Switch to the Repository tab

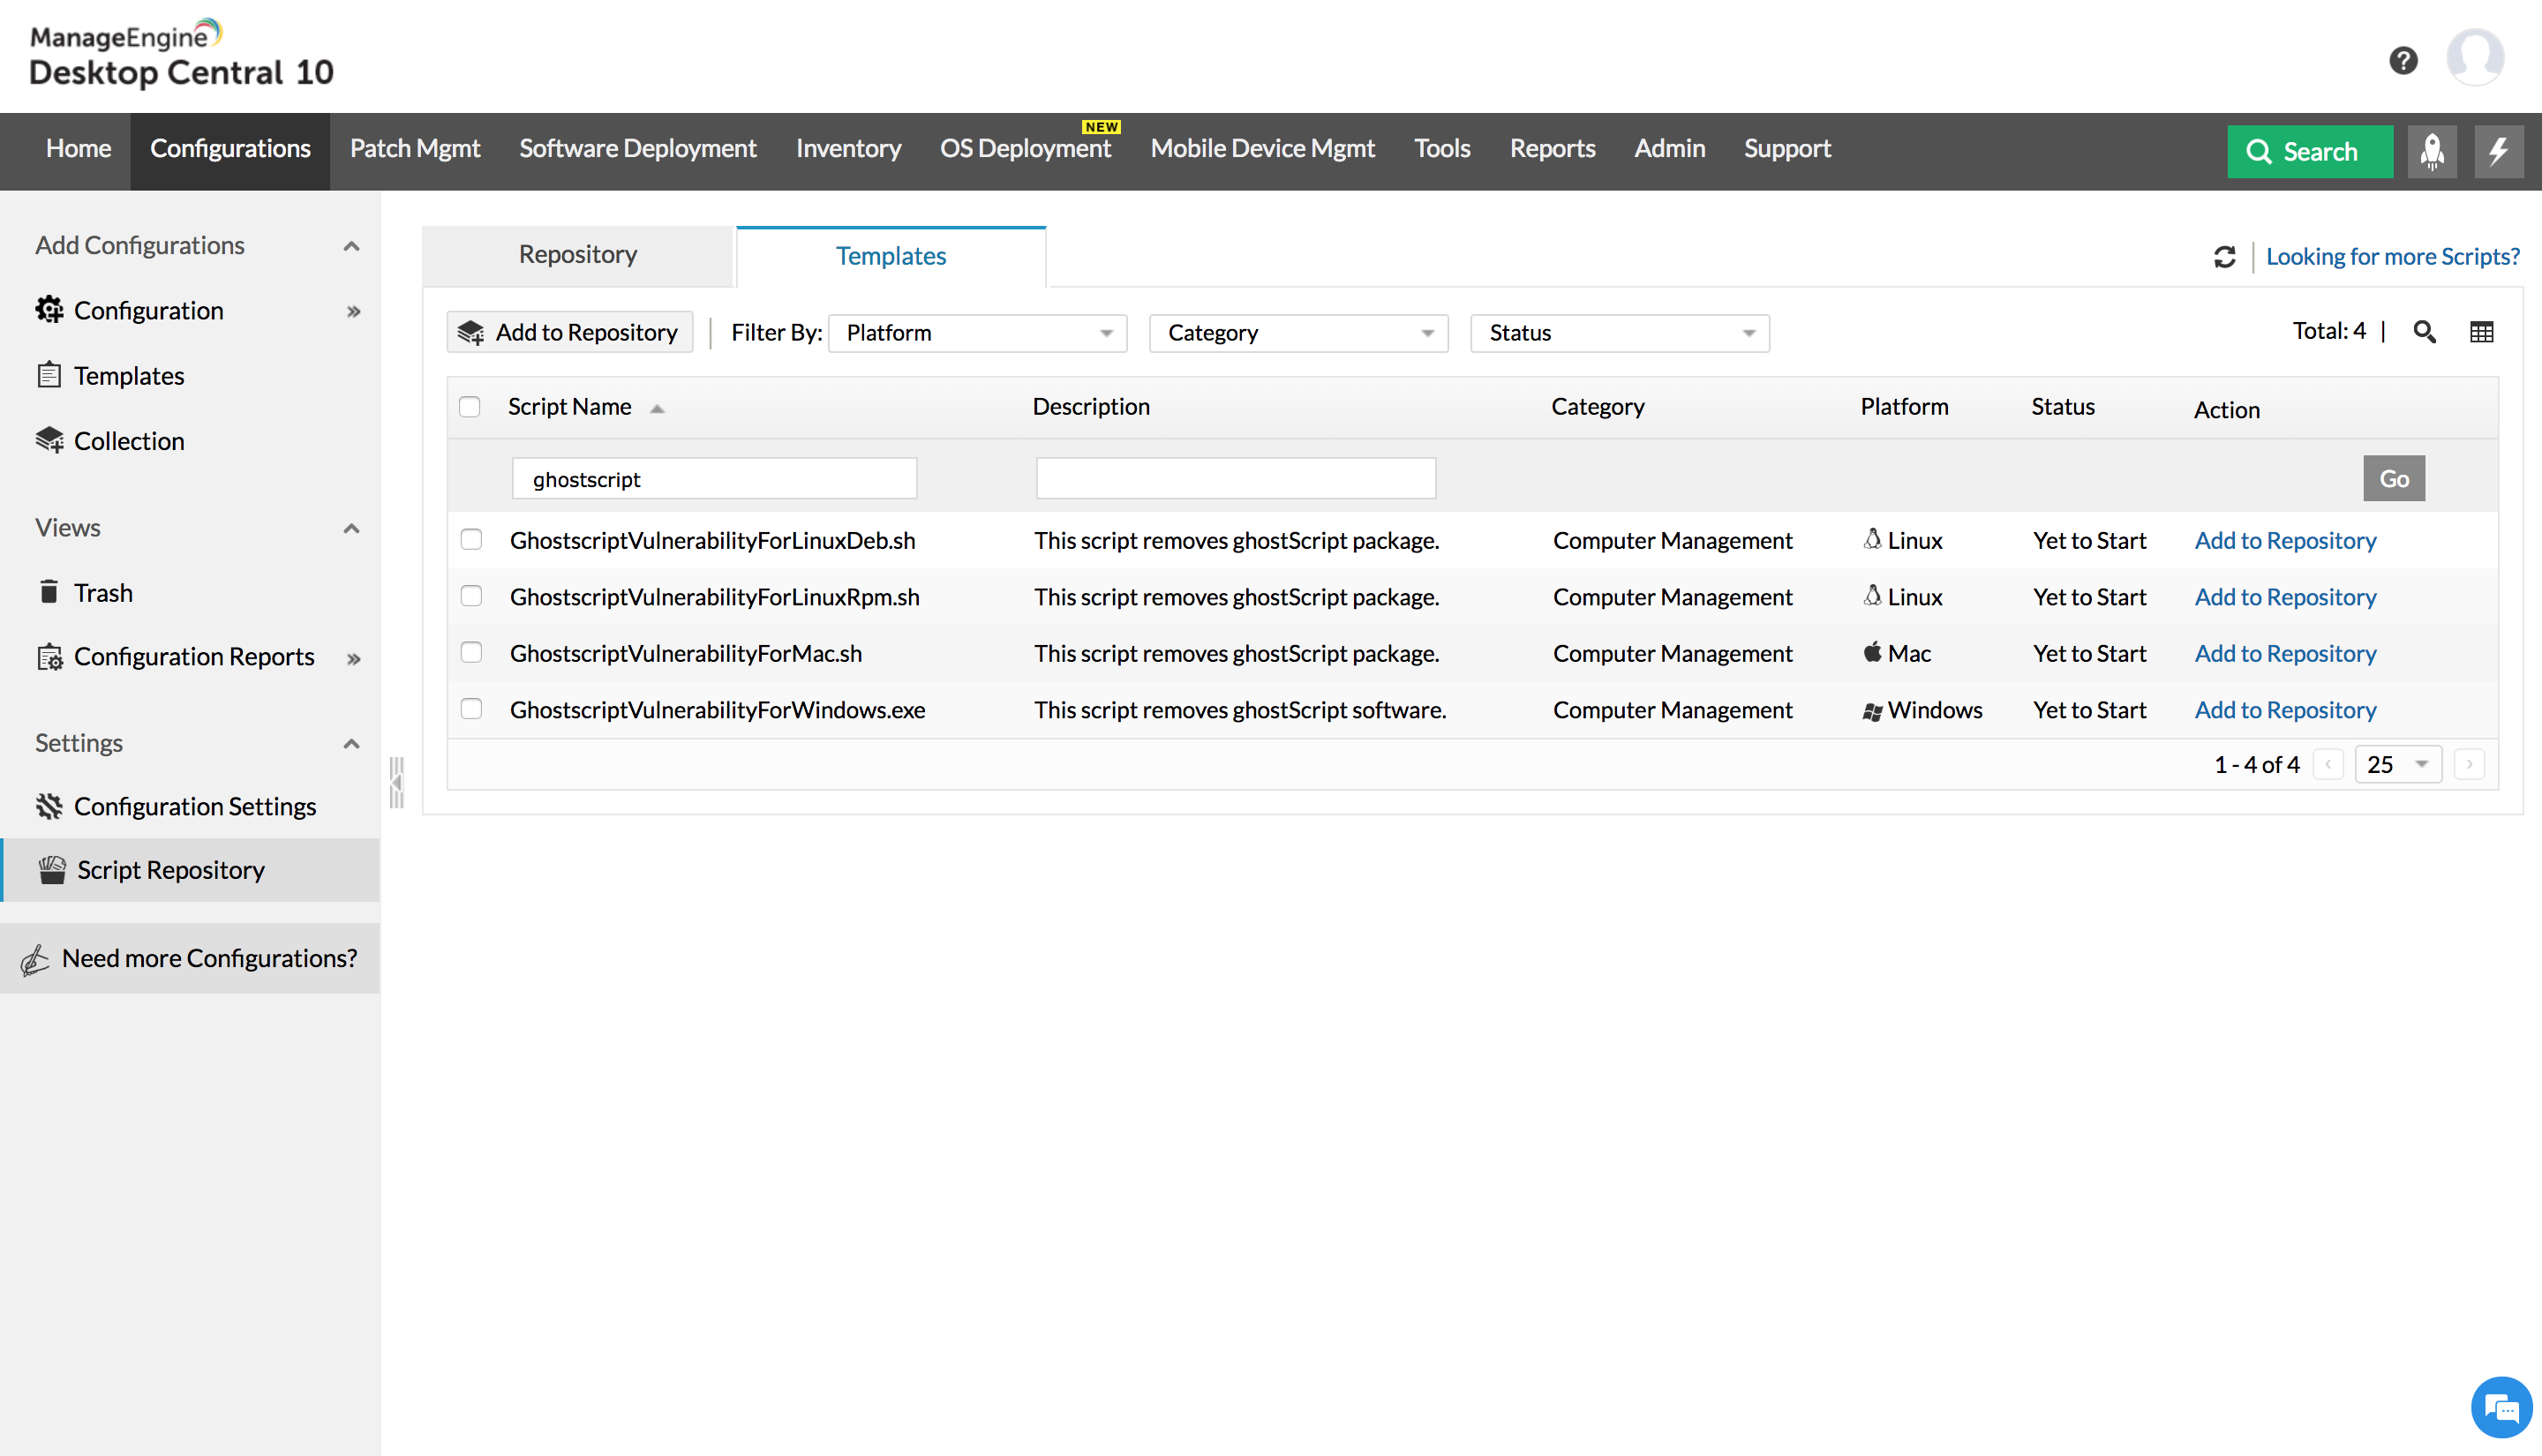click(x=577, y=255)
